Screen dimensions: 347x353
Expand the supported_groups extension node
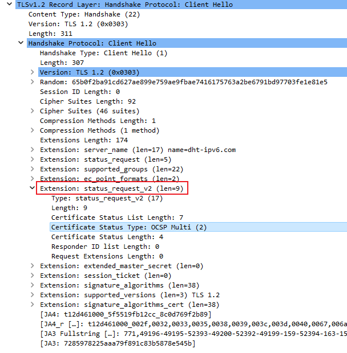tap(33, 169)
